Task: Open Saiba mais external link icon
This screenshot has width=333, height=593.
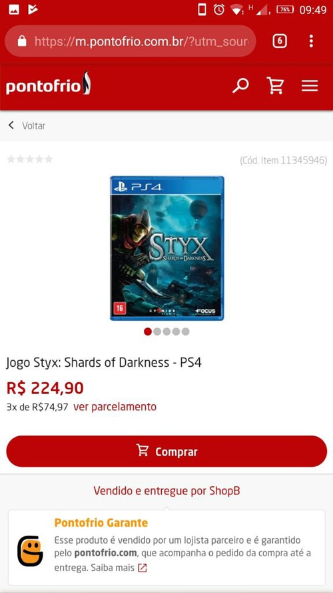Action: click(142, 568)
